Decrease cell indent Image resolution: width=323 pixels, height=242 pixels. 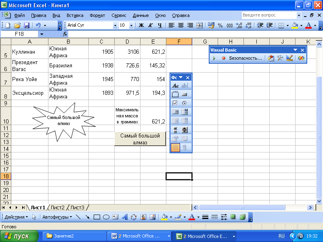coord(260,25)
